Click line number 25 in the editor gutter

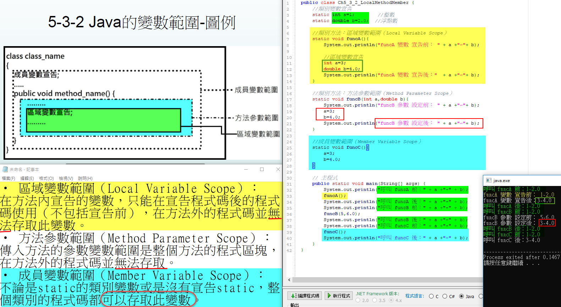[289, 148]
